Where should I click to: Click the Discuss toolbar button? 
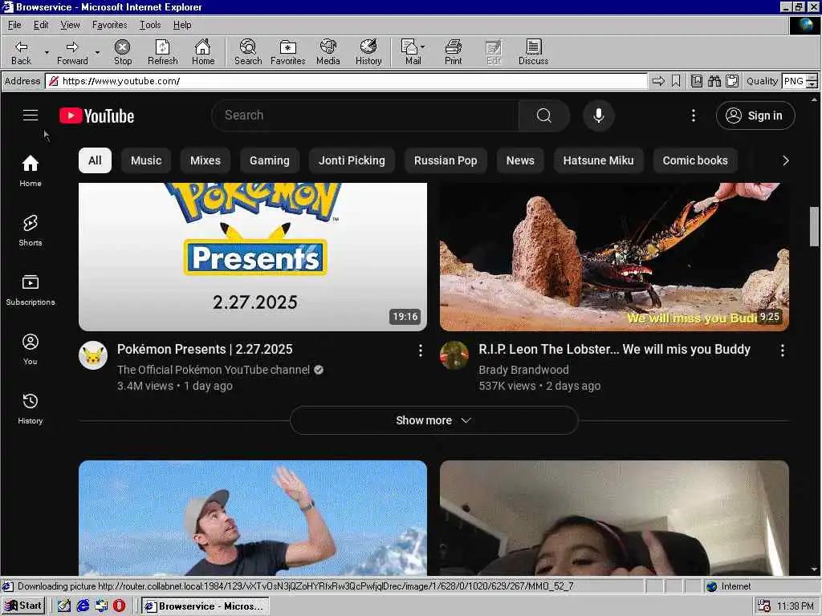click(533, 52)
